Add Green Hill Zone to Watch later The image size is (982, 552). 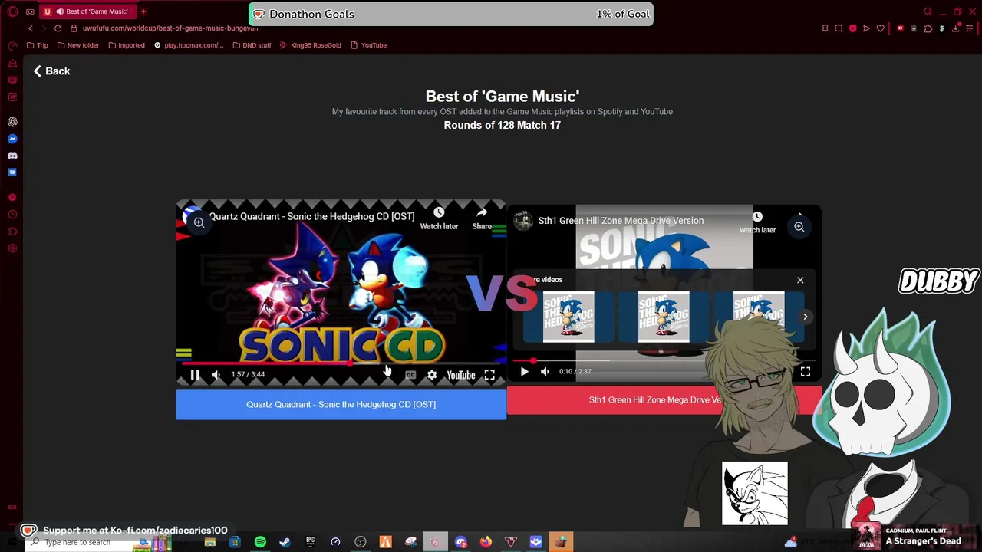(757, 222)
